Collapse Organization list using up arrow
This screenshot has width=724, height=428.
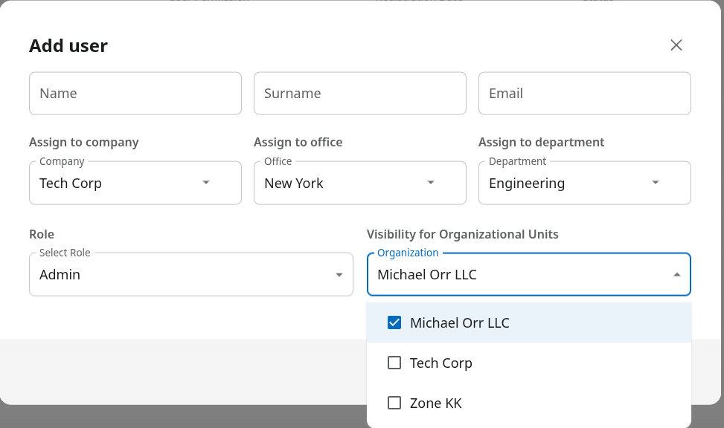(676, 275)
